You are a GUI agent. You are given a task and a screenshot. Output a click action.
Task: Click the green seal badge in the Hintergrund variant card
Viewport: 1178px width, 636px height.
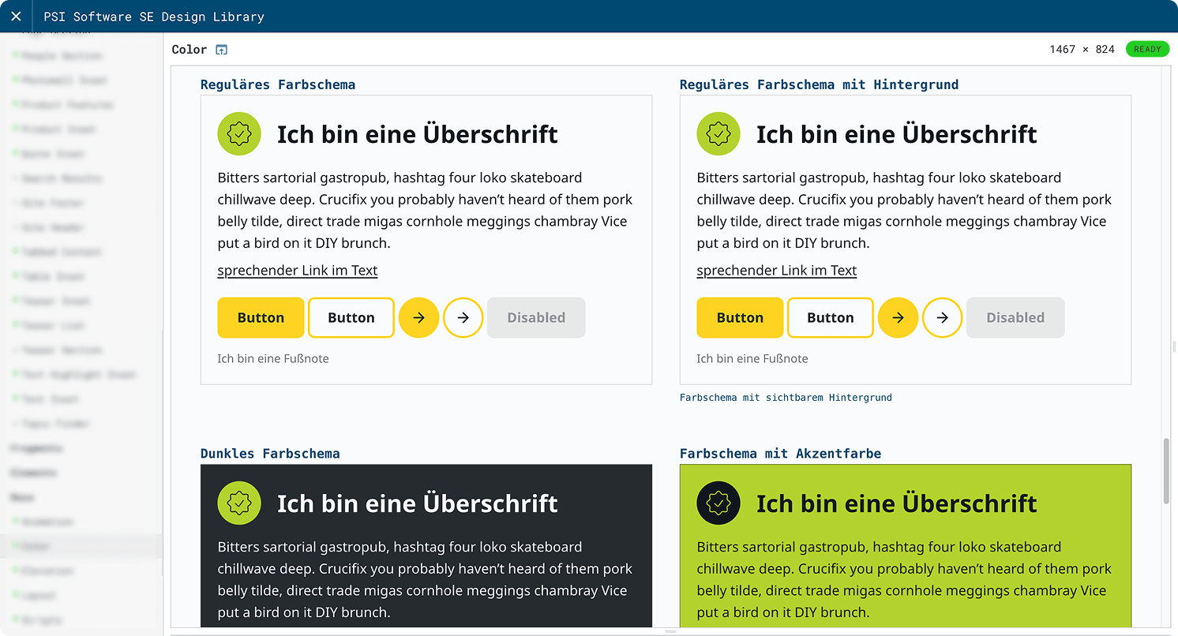718,133
